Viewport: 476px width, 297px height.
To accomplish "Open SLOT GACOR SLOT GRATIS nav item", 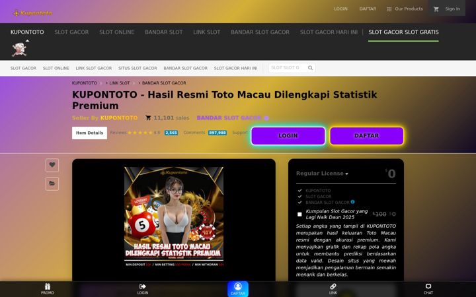I will [x=403, y=32].
